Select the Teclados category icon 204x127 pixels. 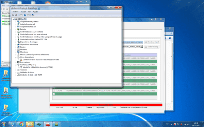(x=18, y=70)
